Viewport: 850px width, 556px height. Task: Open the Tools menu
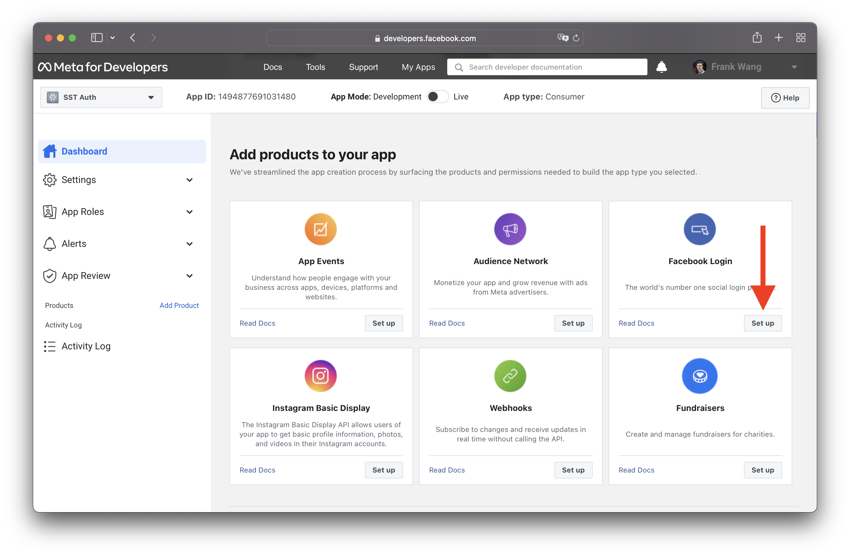tap(315, 67)
